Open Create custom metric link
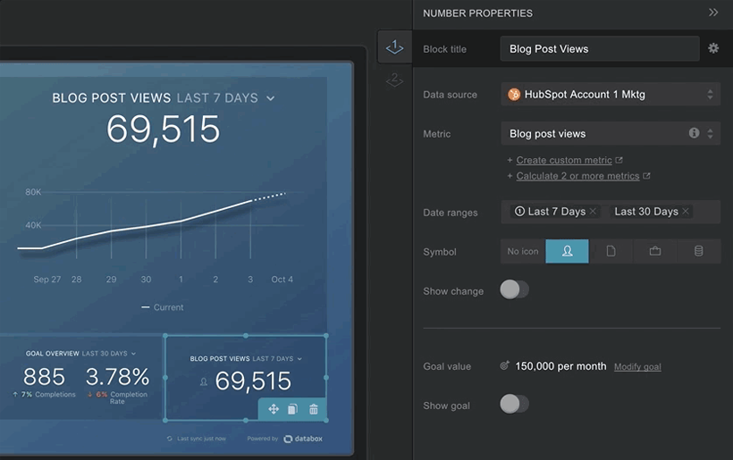This screenshot has height=460, width=733. coord(564,160)
